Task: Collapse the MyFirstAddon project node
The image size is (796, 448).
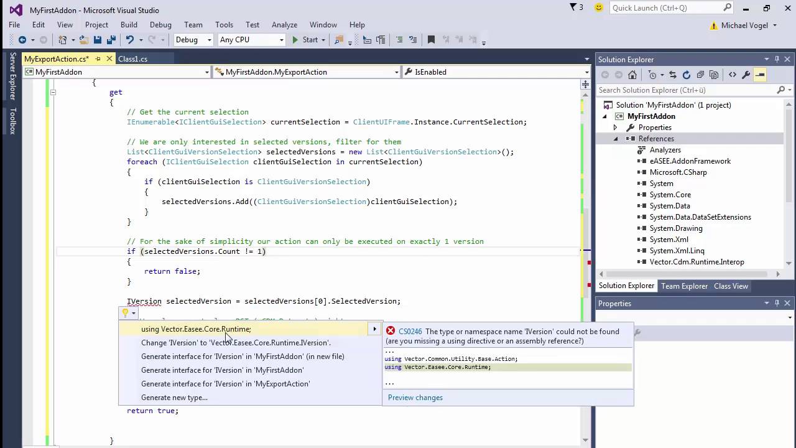Action: point(604,116)
